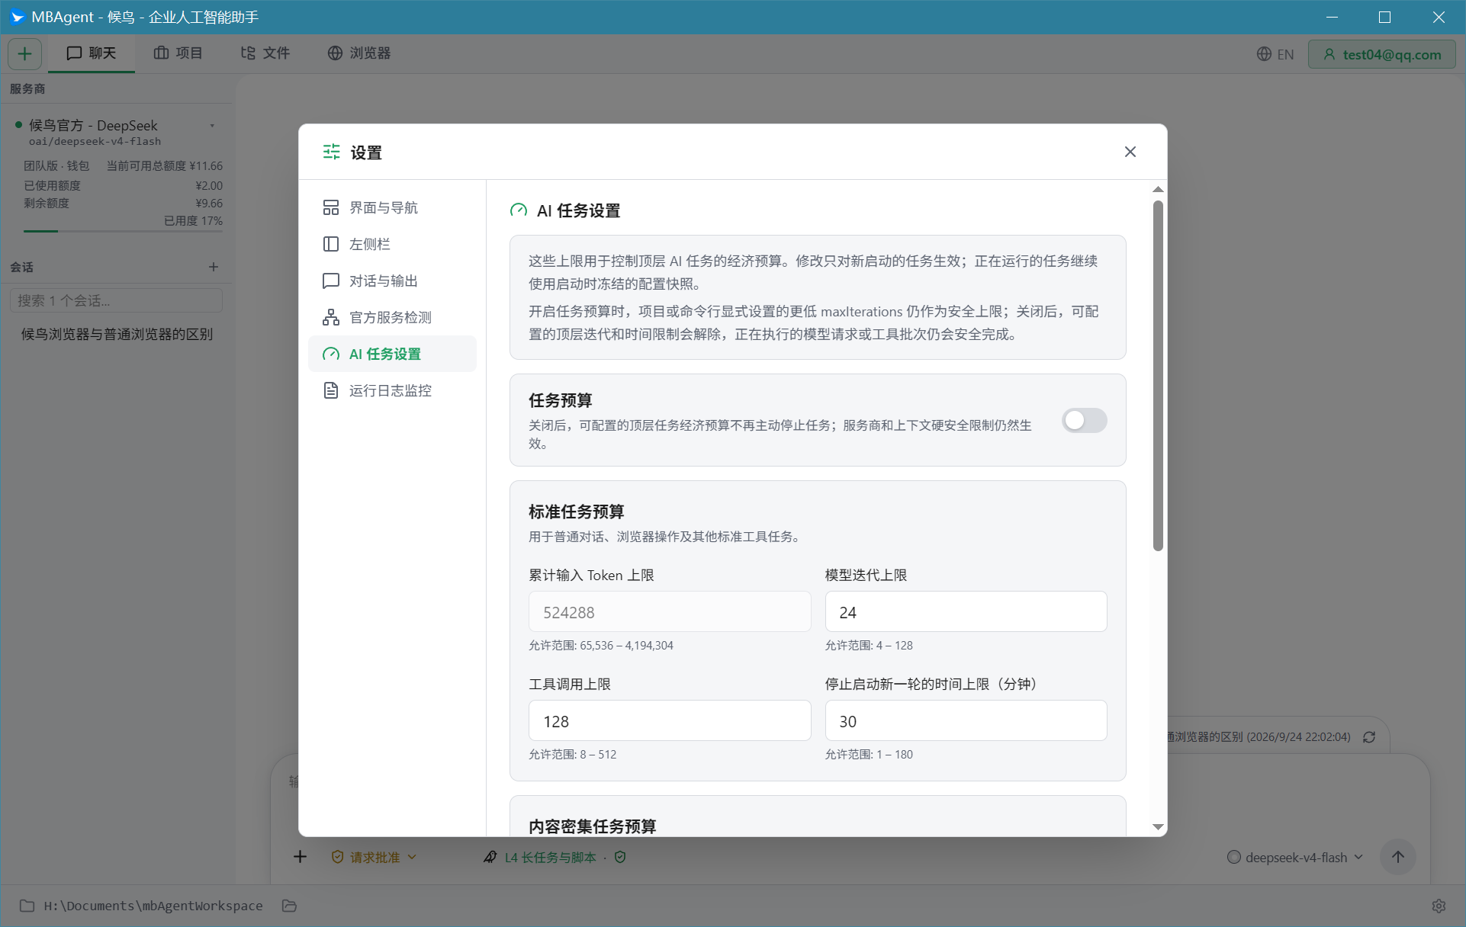Image resolution: width=1466 pixels, height=927 pixels.
Task: Click the settings dialog scrollbar up arrow
Action: pyautogui.click(x=1158, y=189)
